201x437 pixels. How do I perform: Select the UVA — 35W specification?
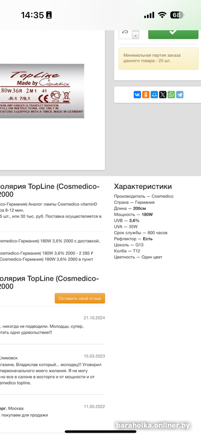[126, 227]
